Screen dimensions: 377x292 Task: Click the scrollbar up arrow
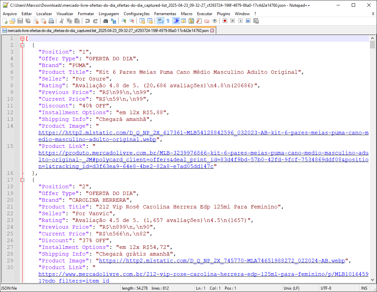(372, 38)
